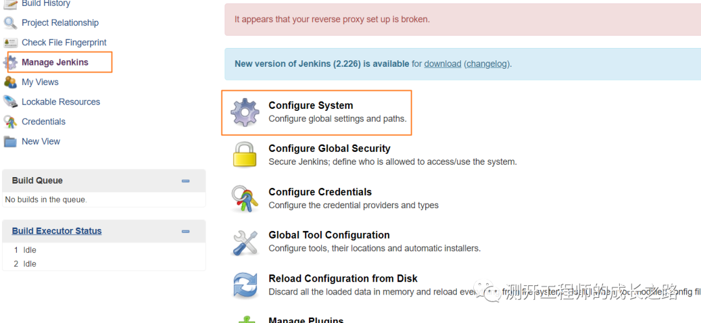Click 'Configure tools, their locations' description
Viewport: 701px width, 323px height.
point(375,248)
